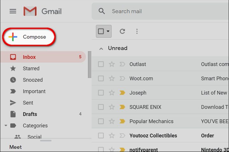Screen dimensions: 229x152
Task: Open the Important folder
Action: point(34,91)
